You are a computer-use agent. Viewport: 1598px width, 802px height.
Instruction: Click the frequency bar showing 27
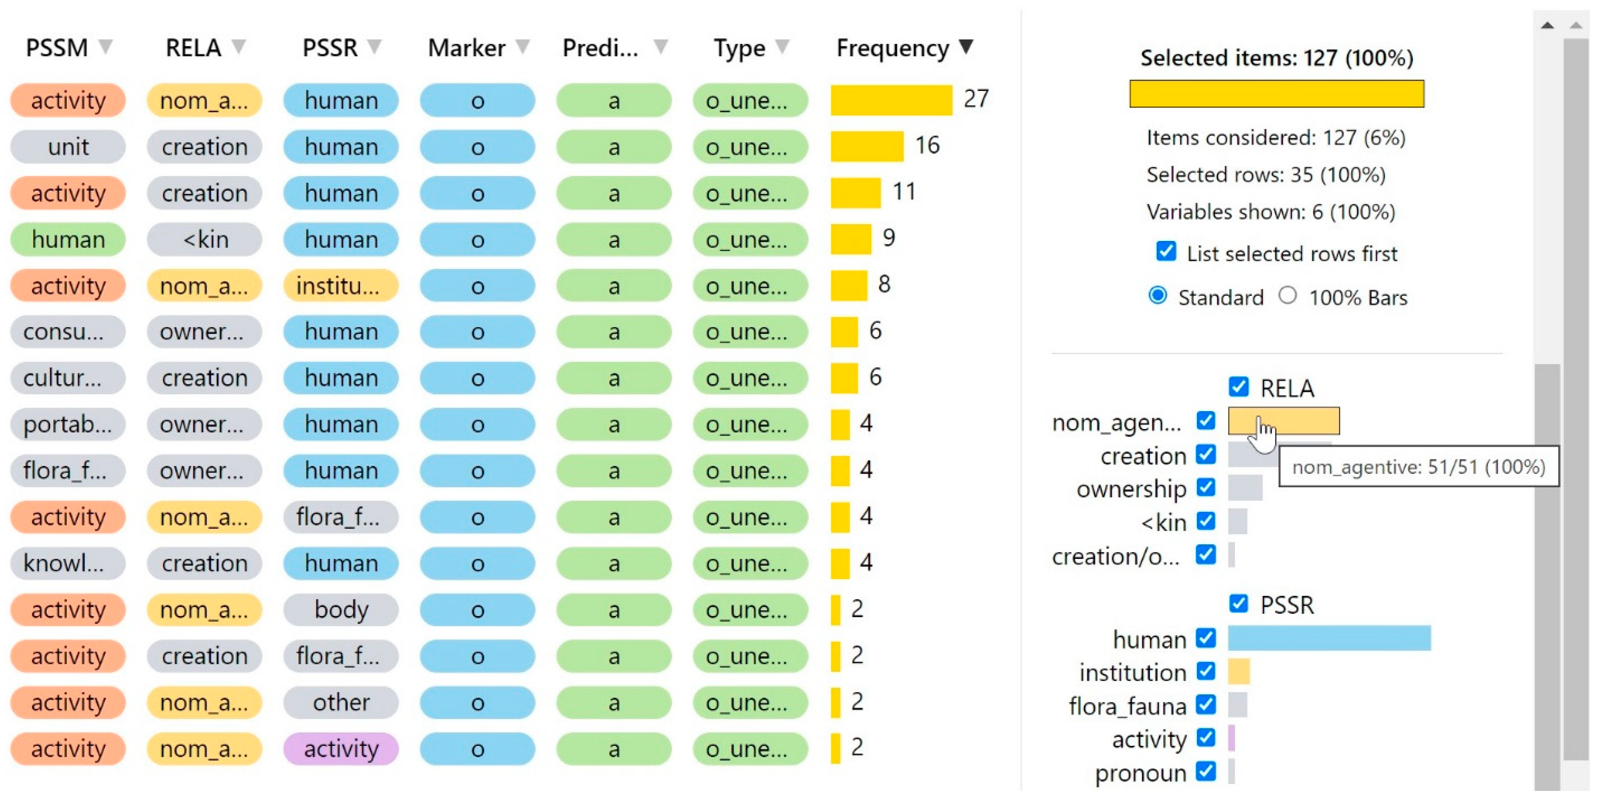coord(891,100)
